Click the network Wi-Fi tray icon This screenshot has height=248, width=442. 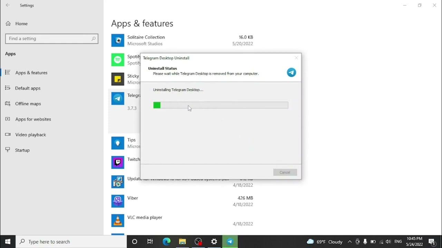tap(381, 242)
